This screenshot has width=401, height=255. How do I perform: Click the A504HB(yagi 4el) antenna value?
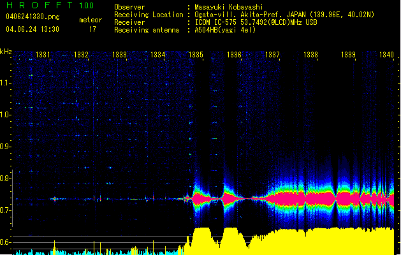click(x=225, y=30)
